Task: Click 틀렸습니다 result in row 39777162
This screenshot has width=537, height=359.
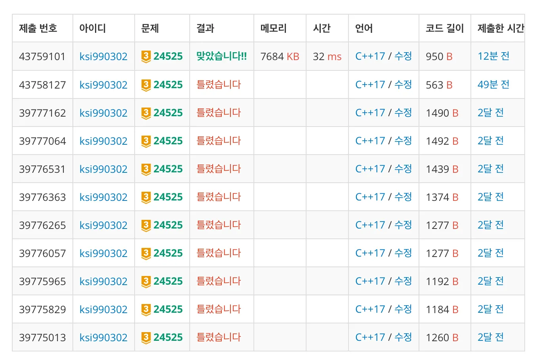Action: click(219, 112)
